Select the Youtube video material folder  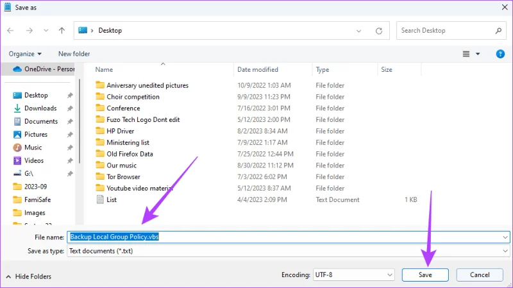134,188
